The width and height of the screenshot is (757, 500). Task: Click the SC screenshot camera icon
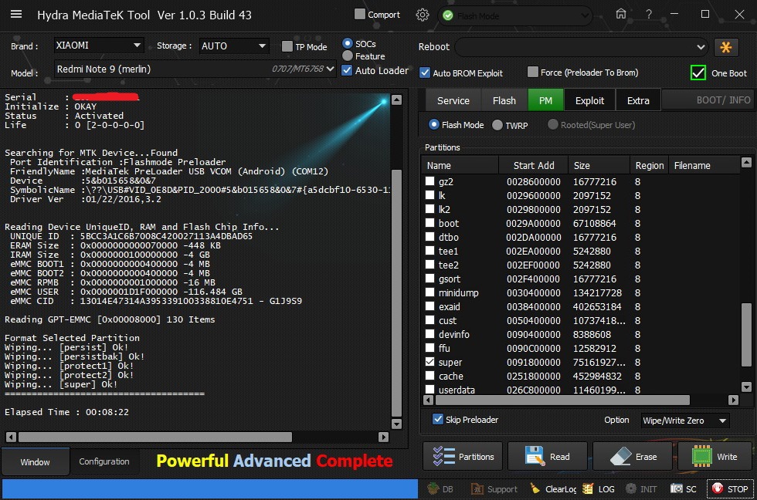[x=677, y=488]
